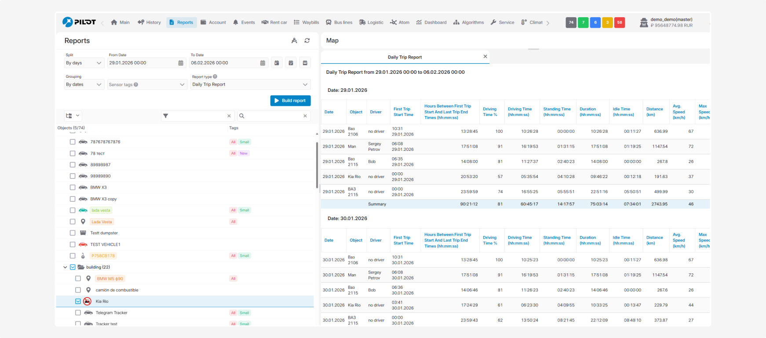This screenshot has width=766, height=338.
Task: Uncheck the Kia Rio checkbox
Action: [x=78, y=302]
